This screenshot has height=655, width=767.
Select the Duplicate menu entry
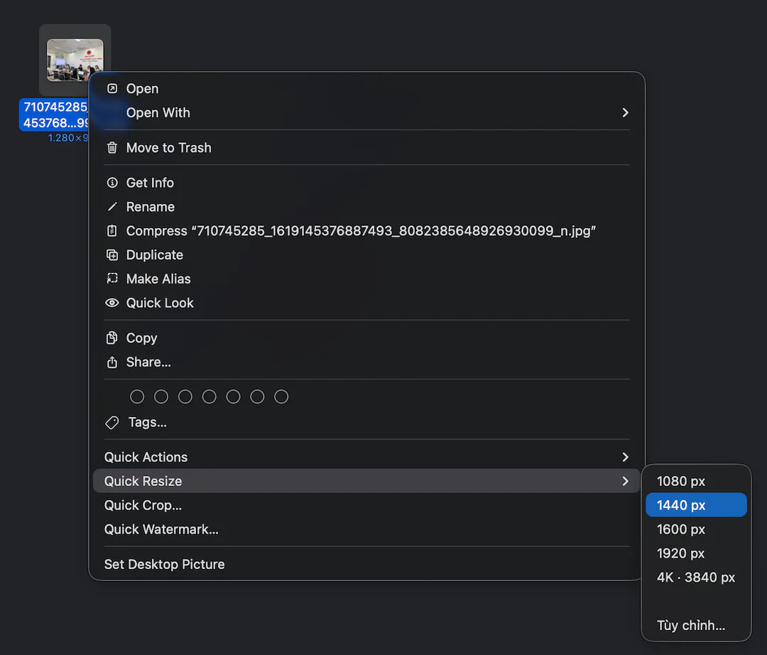[367, 255]
